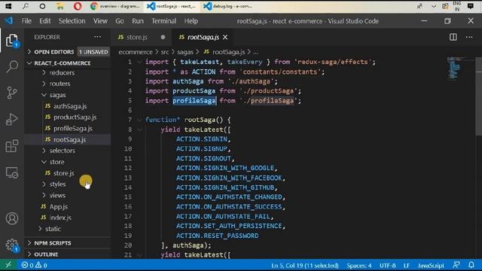Screen dimensions: 482x271
Task: Open the Action Center in the system tray
Action: tap(470, 6)
